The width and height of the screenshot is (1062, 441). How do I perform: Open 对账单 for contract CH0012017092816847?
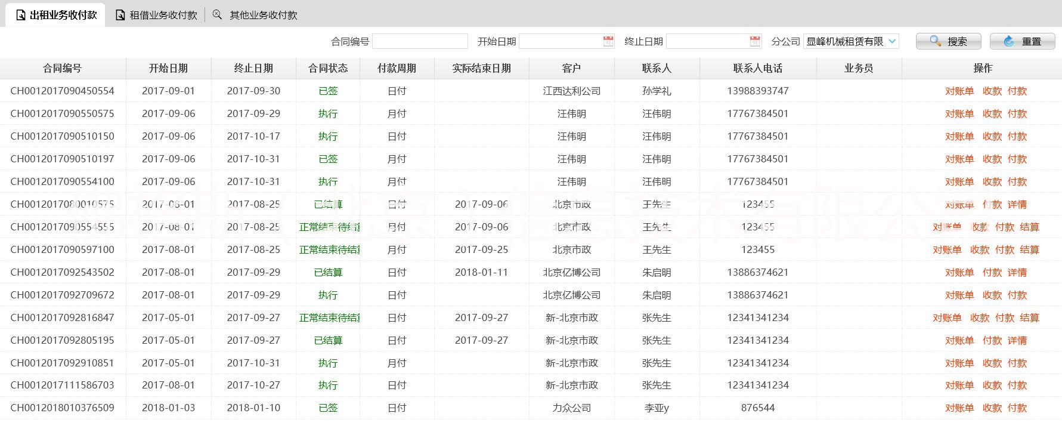(x=947, y=317)
